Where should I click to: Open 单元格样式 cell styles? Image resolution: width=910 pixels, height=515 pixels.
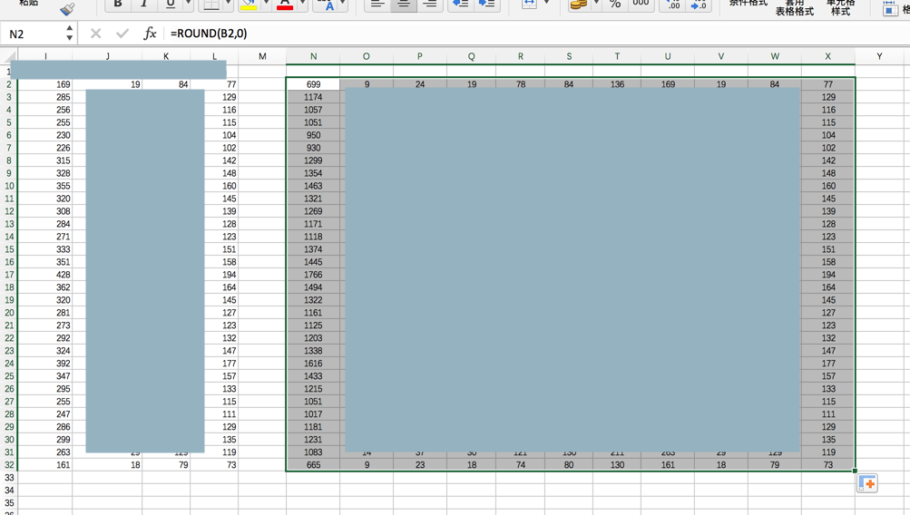(x=840, y=7)
